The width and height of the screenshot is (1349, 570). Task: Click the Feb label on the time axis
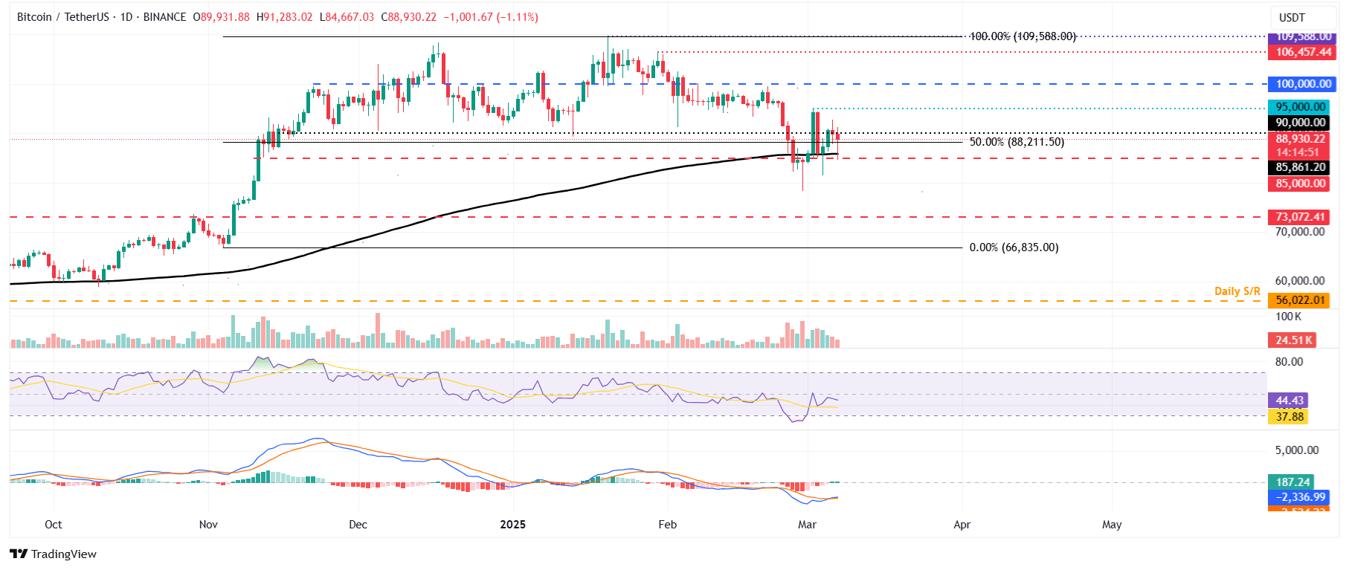tap(668, 525)
